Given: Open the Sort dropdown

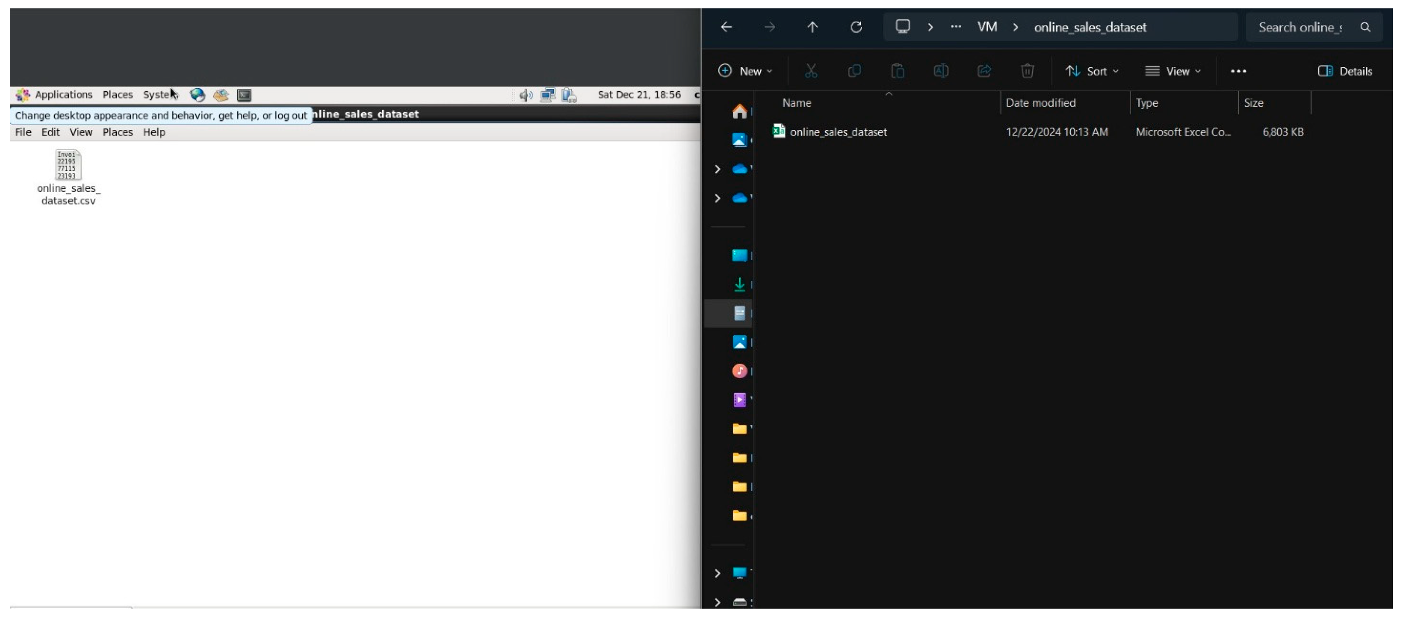Looking at the screenshot, I should [1092, 71].
